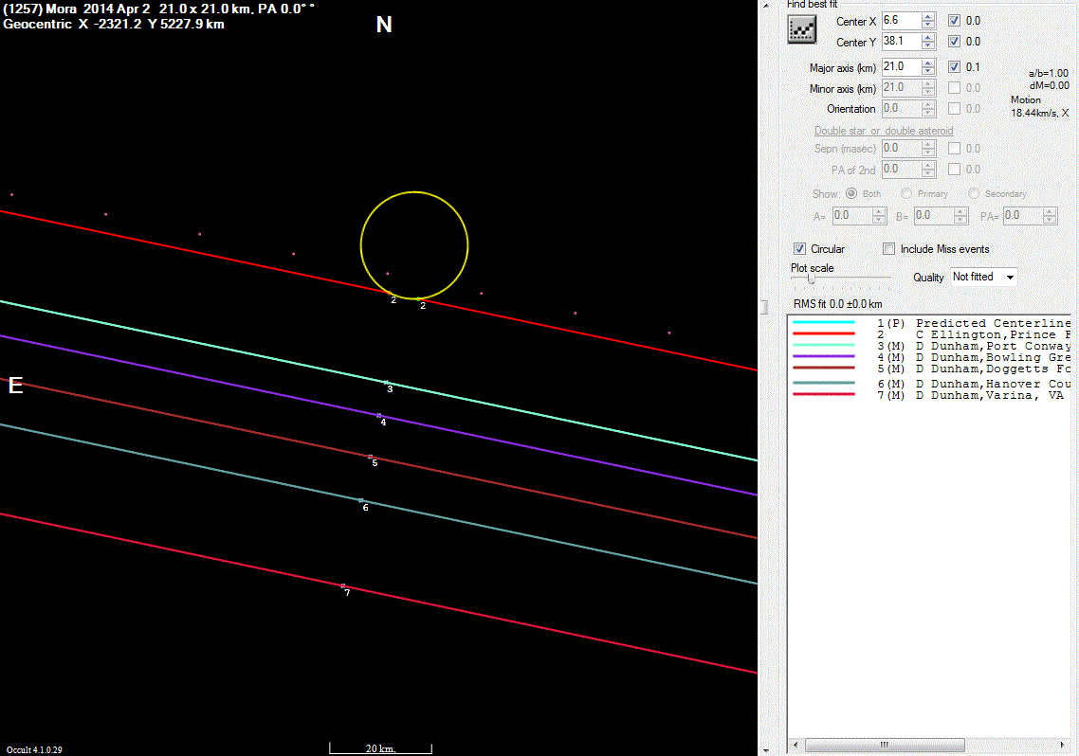Enable Include Miss events
Image resolution: width=1079 pixels, height=756 pixels.
889,249
